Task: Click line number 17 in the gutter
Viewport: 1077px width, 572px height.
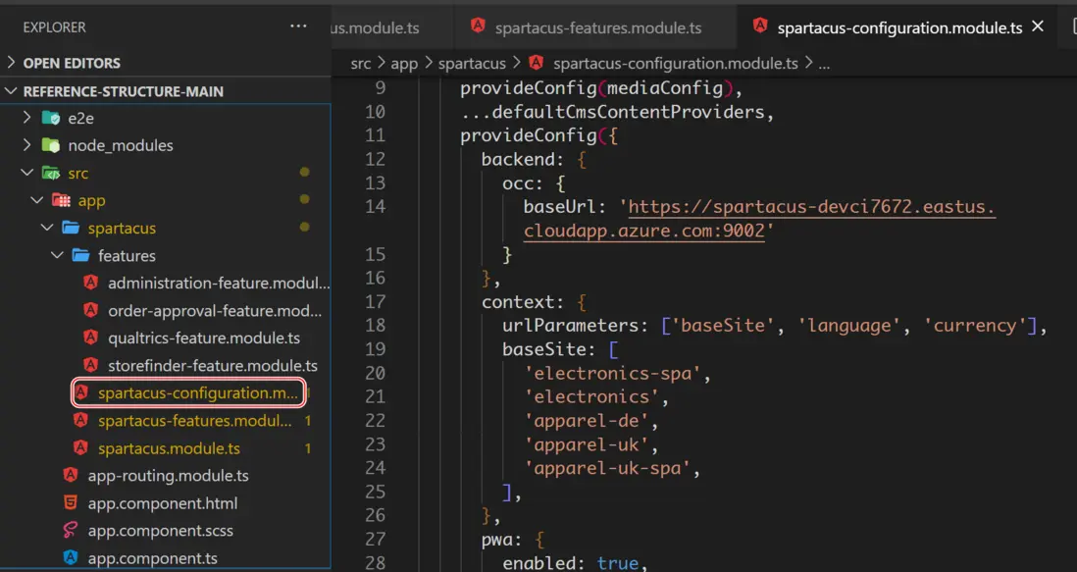Action: tap(374, 302)
